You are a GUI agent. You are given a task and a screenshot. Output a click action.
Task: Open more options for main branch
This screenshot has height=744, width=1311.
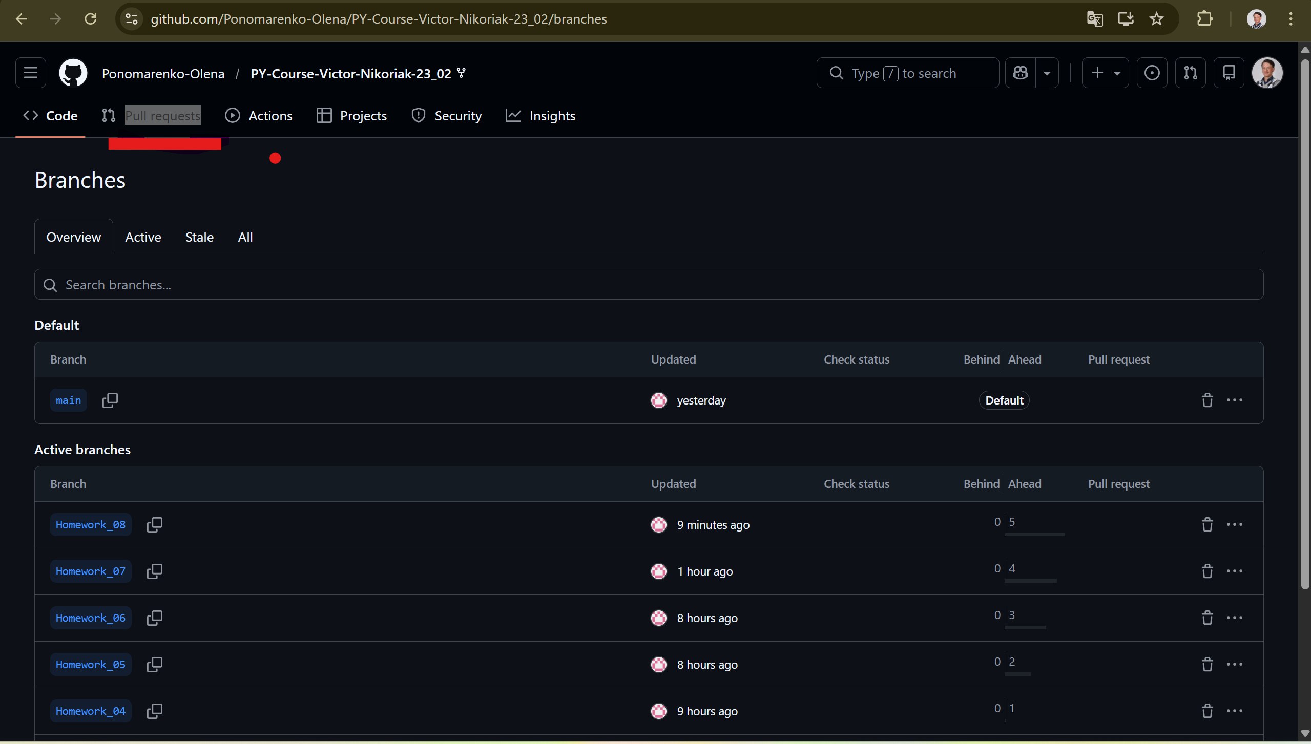coord(1235,400)
